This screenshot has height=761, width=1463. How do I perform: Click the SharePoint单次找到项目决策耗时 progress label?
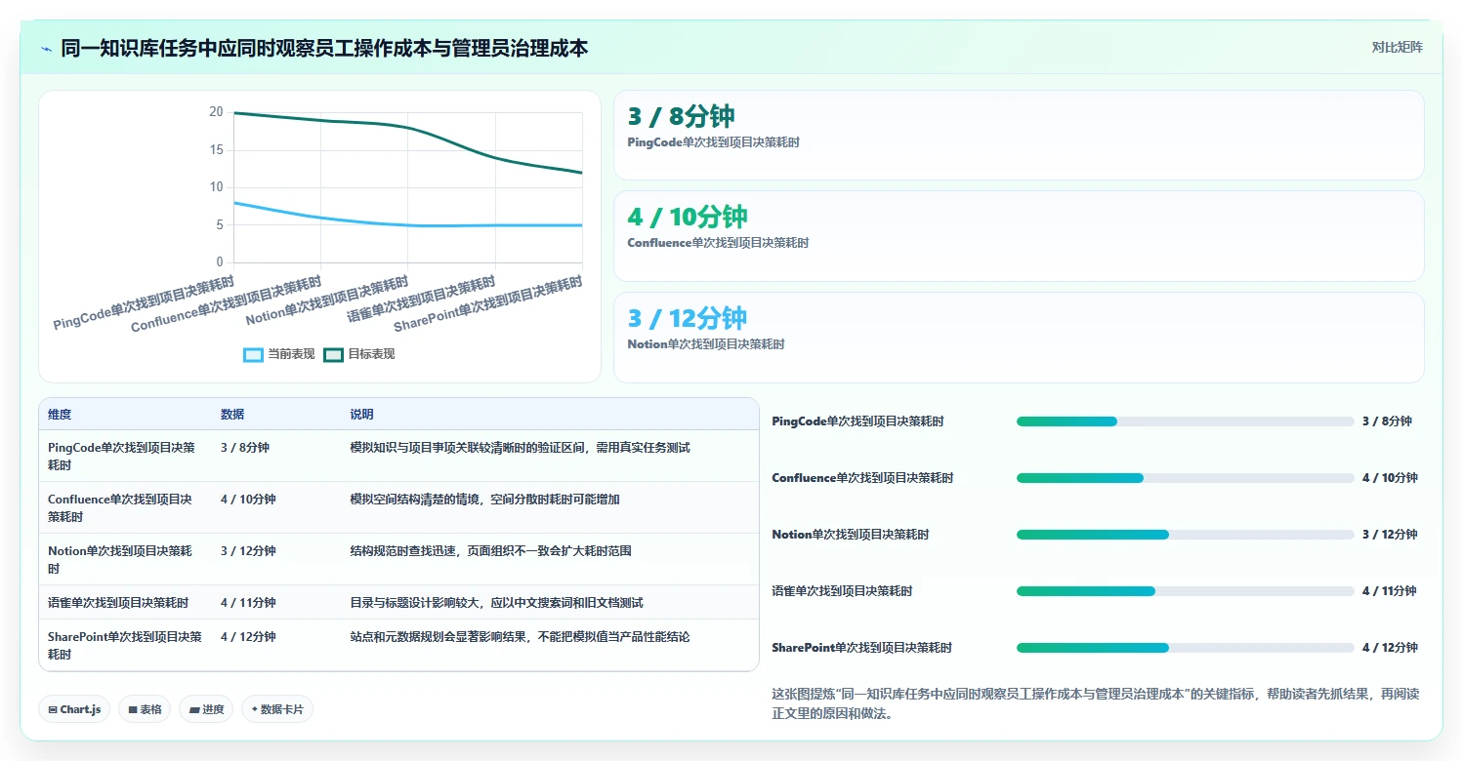[862, 648]
